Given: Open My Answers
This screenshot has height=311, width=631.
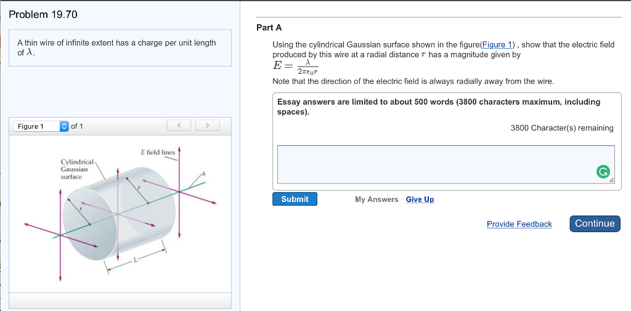Looking at the screenshot, I should 377,200.
